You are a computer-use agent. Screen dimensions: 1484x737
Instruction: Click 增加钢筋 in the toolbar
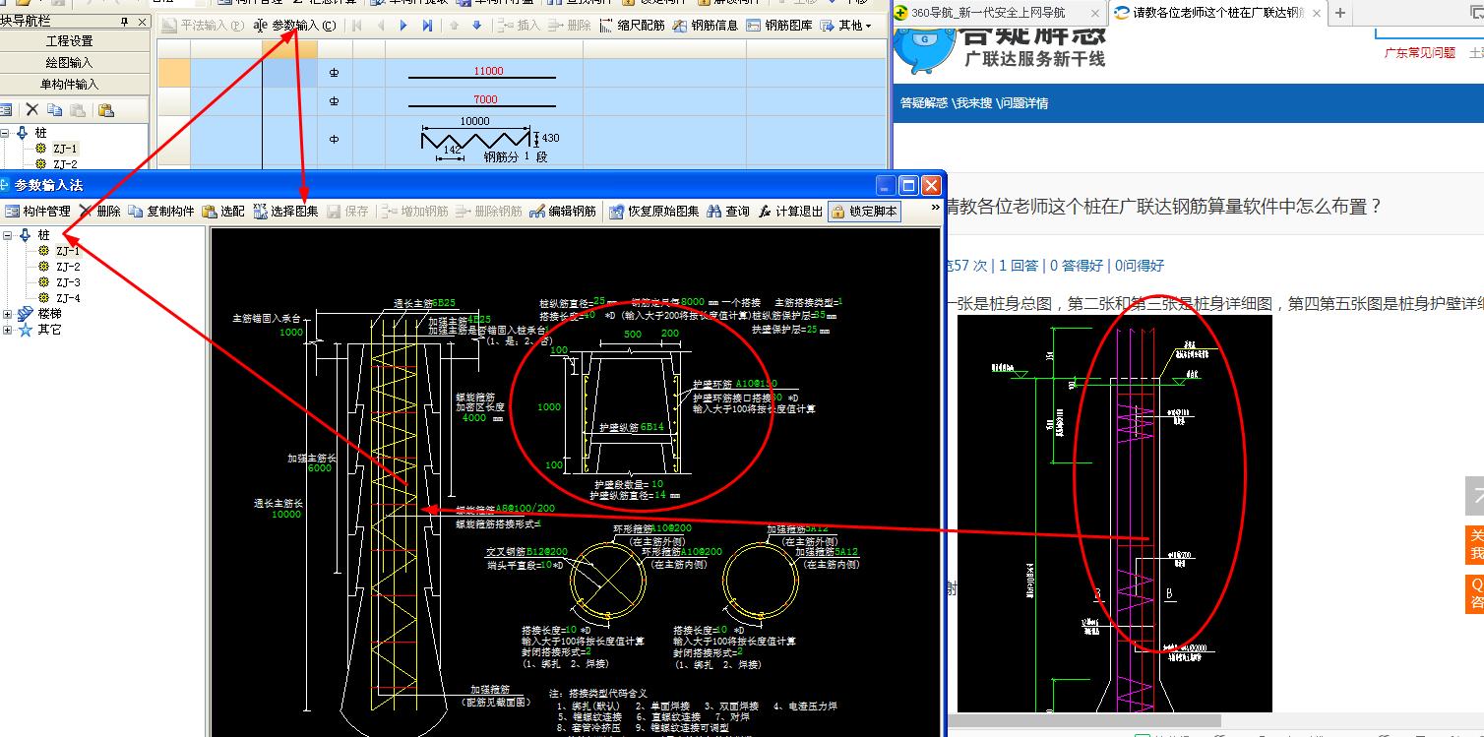[415, 212]
